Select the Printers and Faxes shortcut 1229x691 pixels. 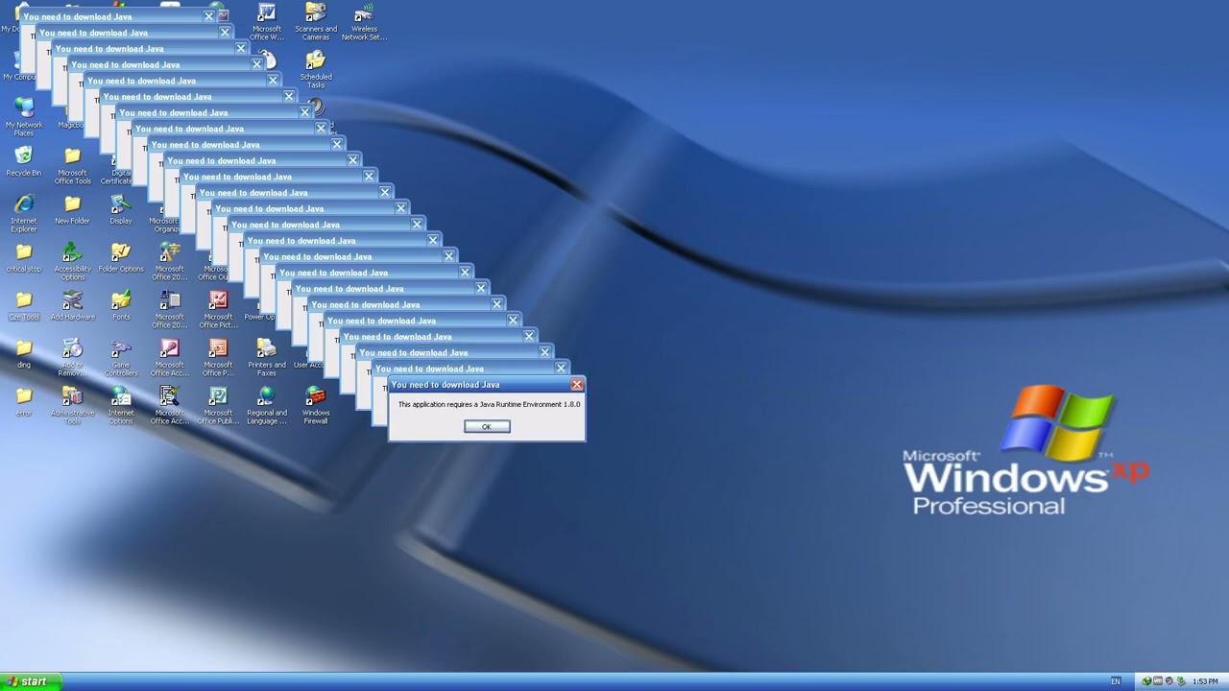pyautogui.click(x=267, y=357)
